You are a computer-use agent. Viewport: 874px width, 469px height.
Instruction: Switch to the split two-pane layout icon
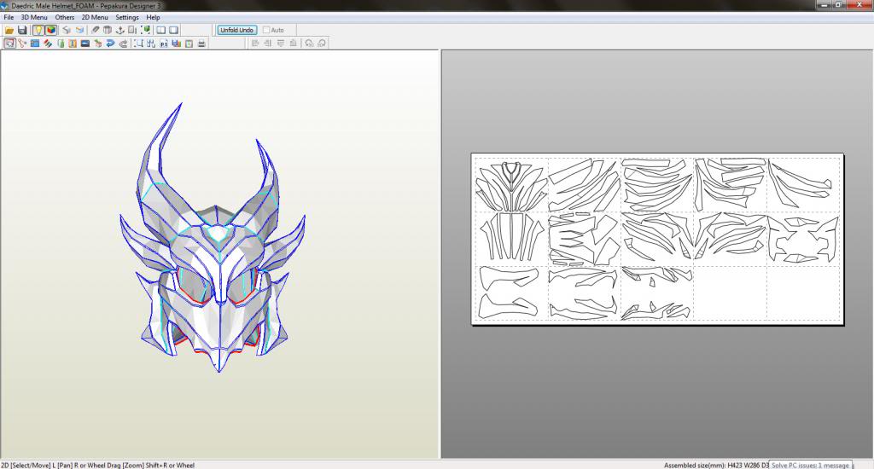tap(161, 30)
